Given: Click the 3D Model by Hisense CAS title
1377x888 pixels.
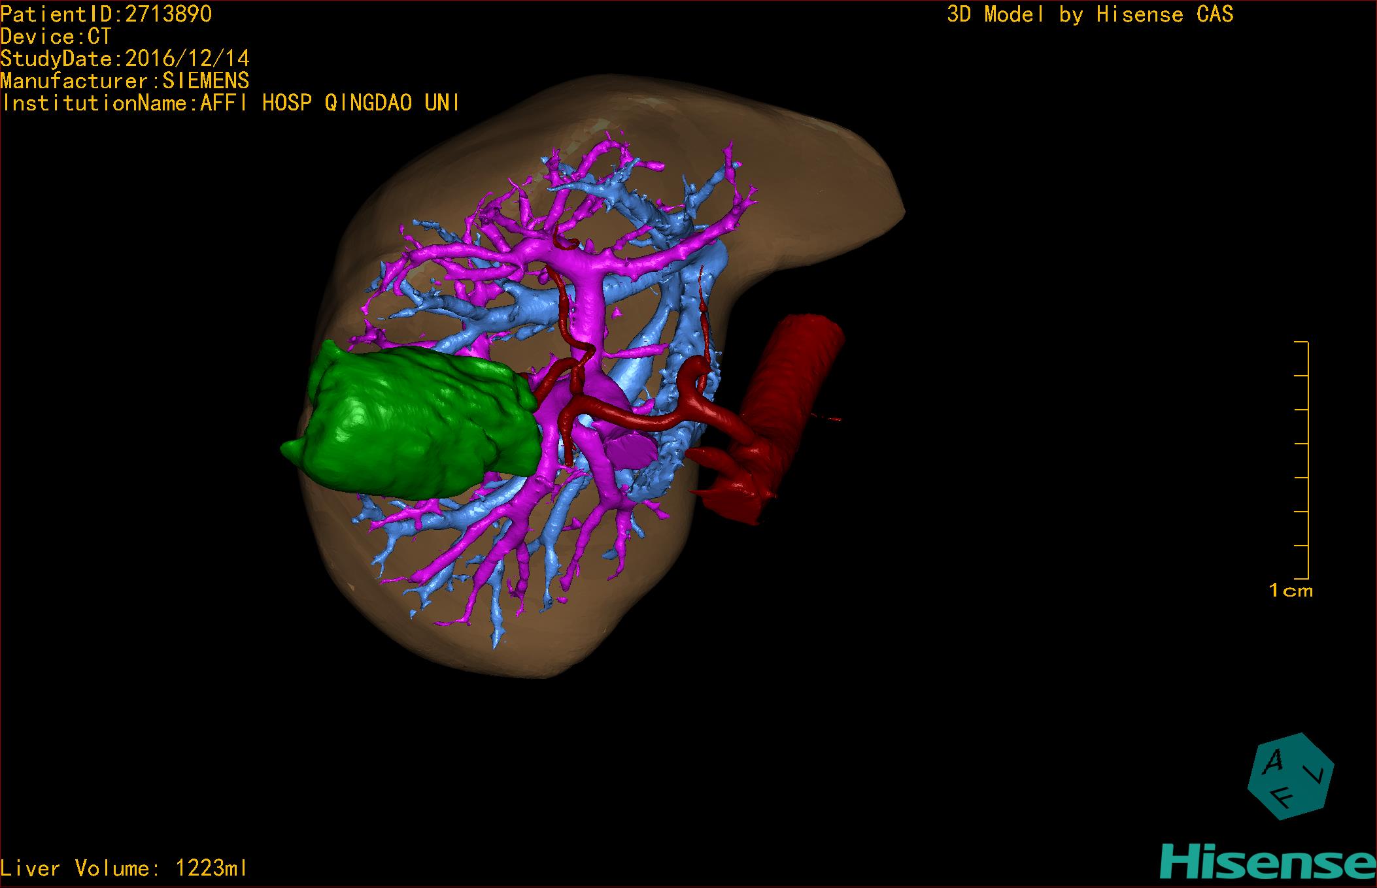Looking at the screenshot, I should tap(1089, 14).
